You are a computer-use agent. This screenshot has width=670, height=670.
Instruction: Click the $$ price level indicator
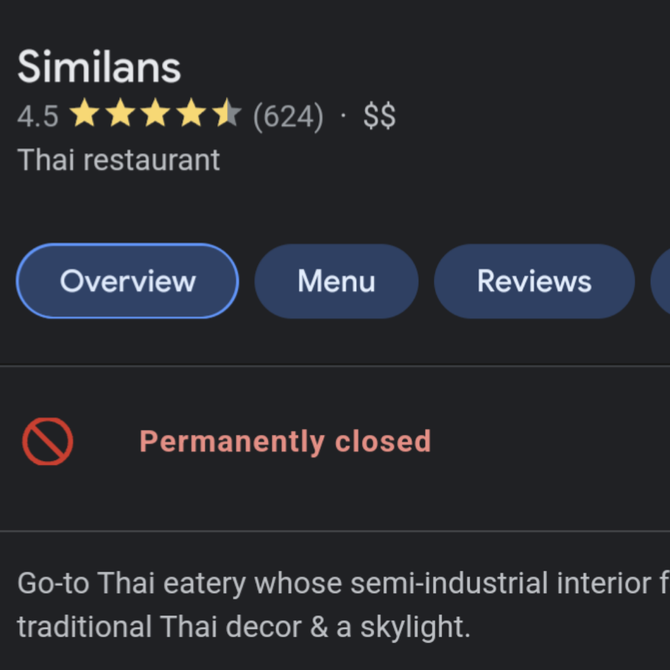pyautogui.click(x=379, y=116)
